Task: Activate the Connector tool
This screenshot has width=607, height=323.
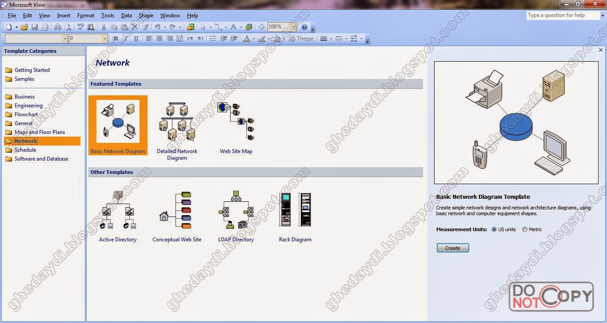Action: [x=218, y=27]
